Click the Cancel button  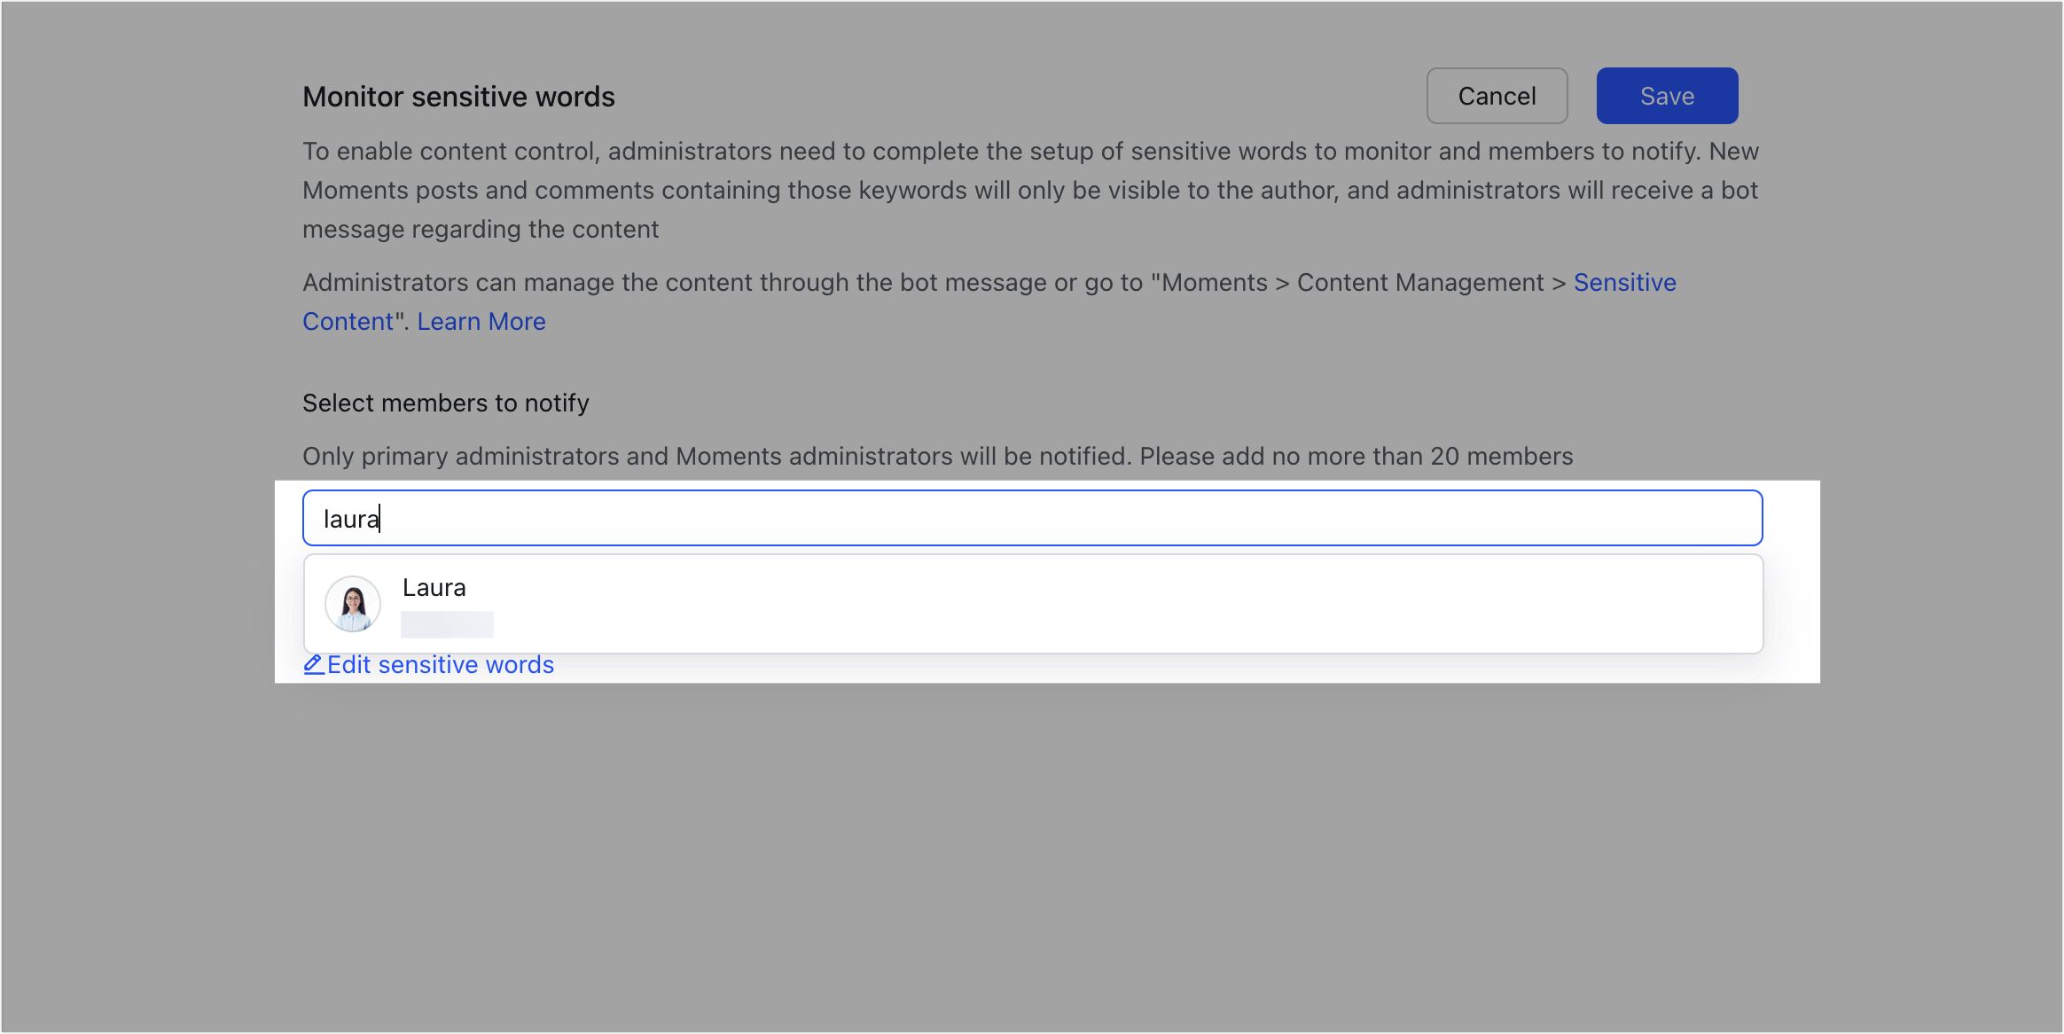point(1496,95)
